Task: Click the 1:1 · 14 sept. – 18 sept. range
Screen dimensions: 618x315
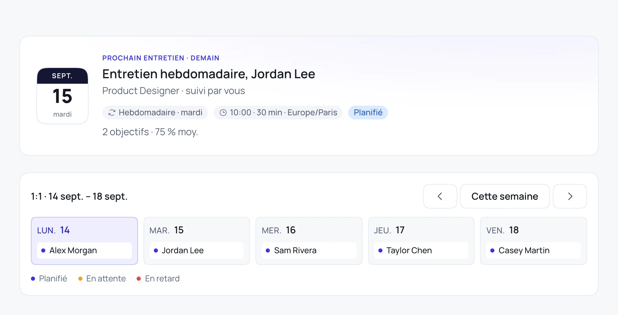Action: [79, 197]
